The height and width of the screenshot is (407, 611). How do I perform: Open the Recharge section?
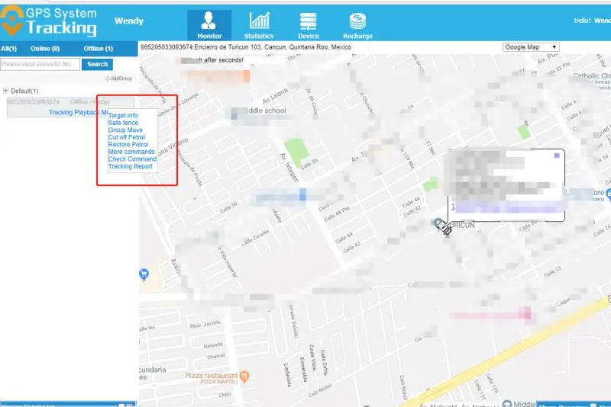[x=357, y=25]
